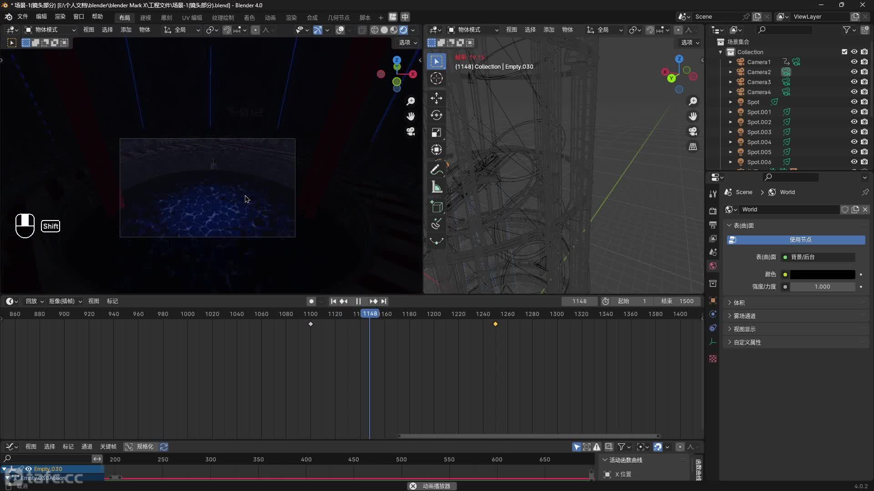The width and height of the screenshot is (874, 491).
Task: Switch to the UV Editing workspace tab
Action: [x=192, y=18]
